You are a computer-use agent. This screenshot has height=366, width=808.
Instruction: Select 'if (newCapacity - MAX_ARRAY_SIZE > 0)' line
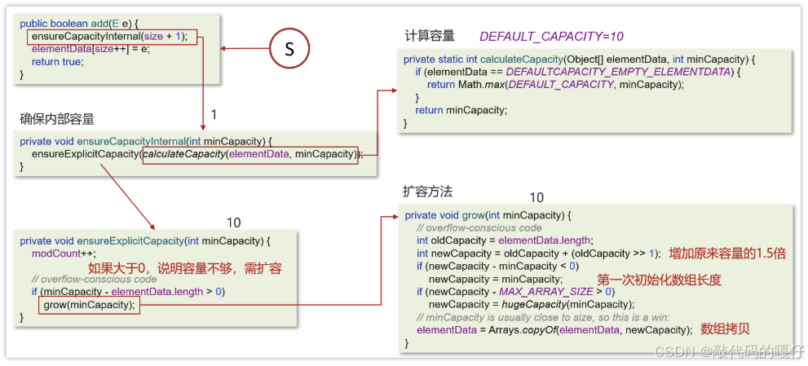click(515, 292)
